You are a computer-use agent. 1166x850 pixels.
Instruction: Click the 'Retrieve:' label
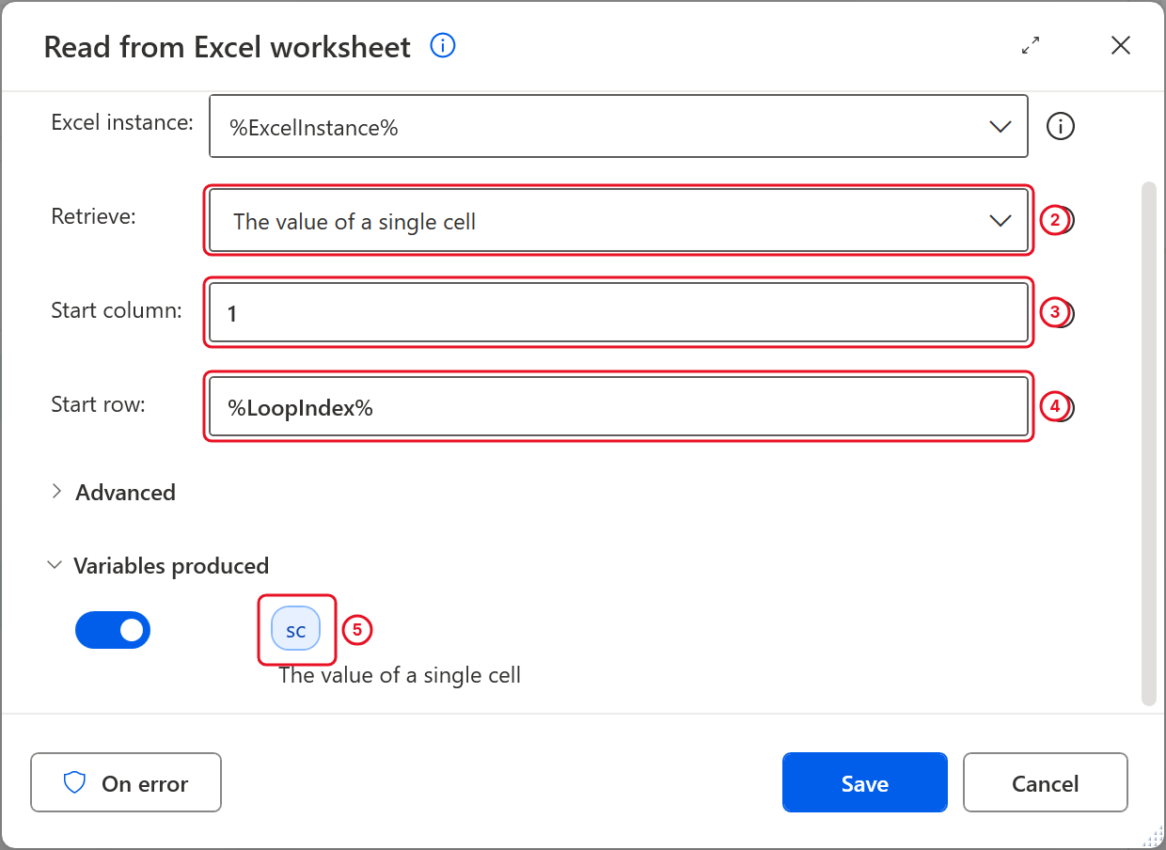(x=93, y=216)
